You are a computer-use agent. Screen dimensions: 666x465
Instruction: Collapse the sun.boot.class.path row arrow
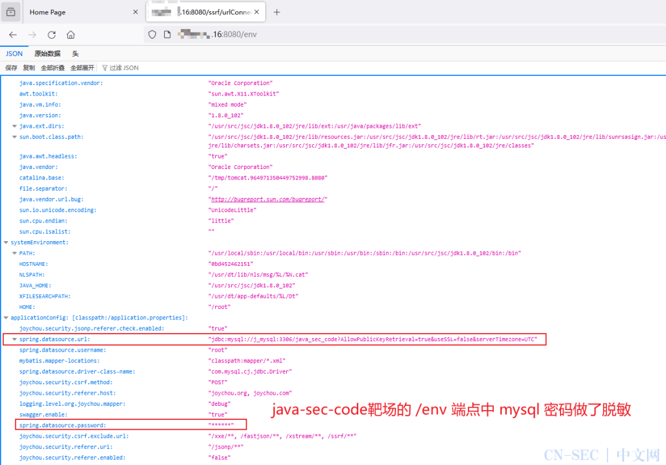pos(14,137)
